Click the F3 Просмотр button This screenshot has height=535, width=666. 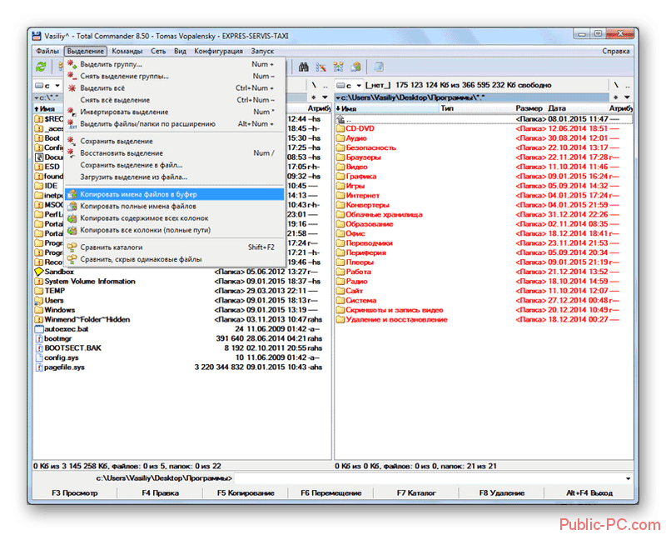click(x=75, y=492)
